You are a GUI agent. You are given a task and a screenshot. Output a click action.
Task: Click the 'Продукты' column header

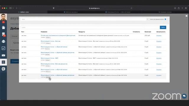point(82,32)
